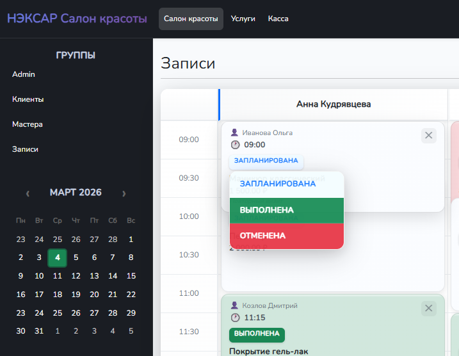
Task: Click the НЭКСАР Салон красоты logo
Action: tap(77, 19)
